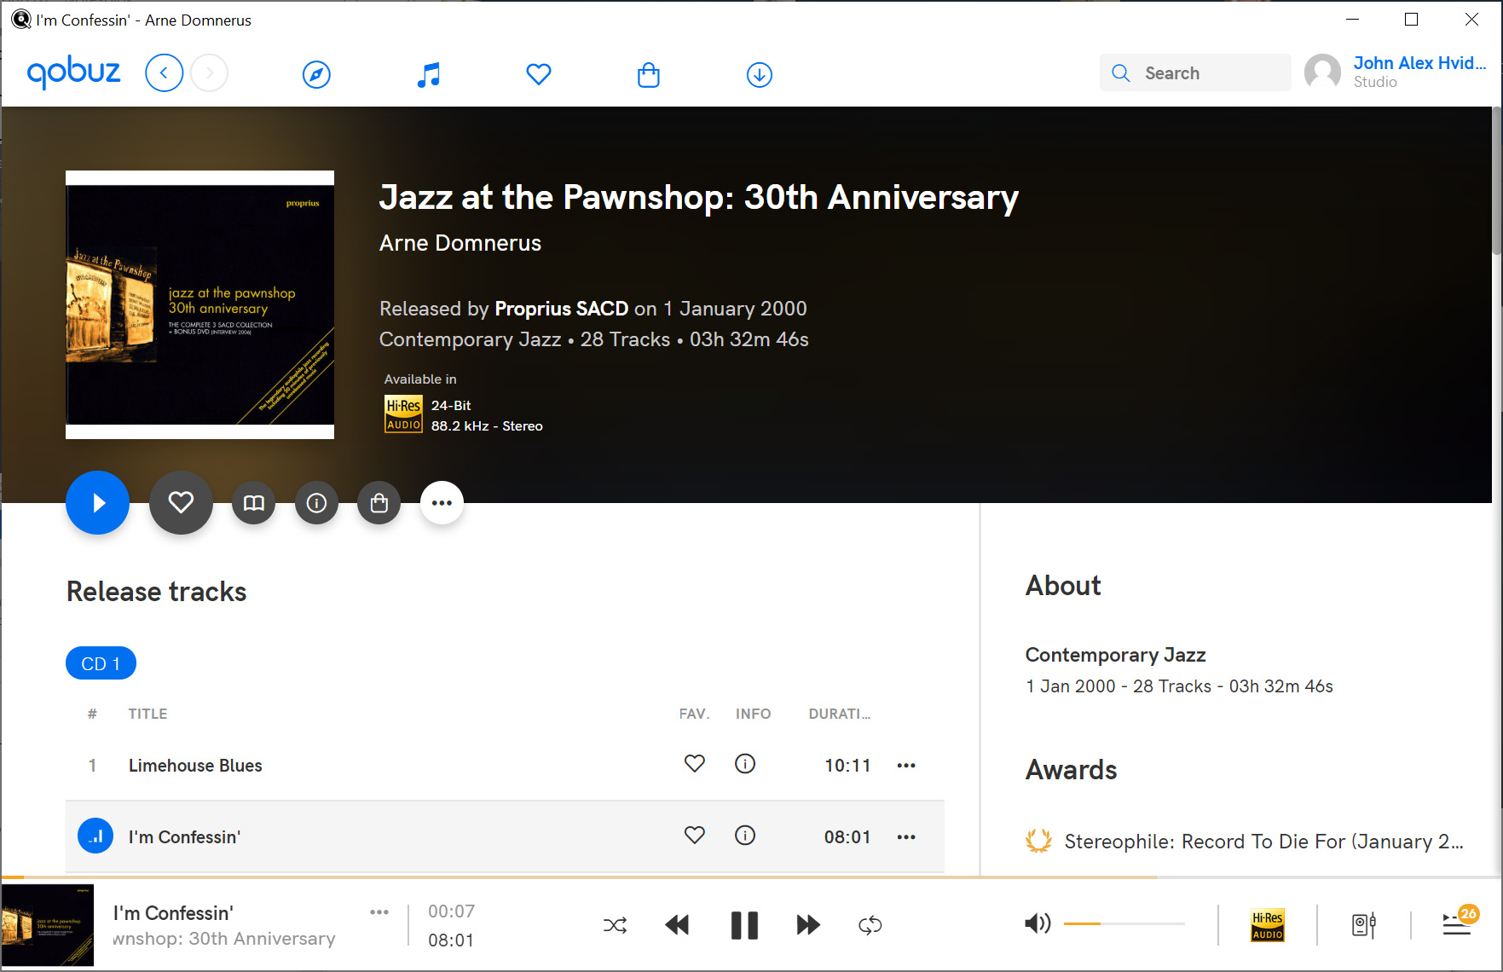The width and height of the screenshot is (1503, 972).
Task: Open the Arne Domnerus artist link
Action: click(x=460, y=243)
